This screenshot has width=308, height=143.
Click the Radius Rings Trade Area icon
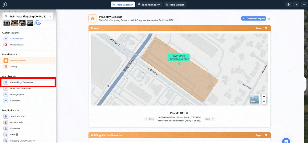pos(6,82)
